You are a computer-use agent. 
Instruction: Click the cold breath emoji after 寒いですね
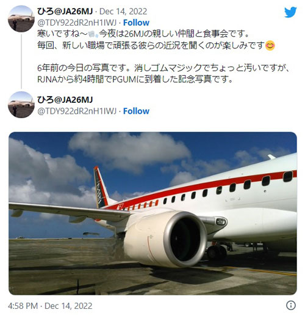click(x=93, y=34)
